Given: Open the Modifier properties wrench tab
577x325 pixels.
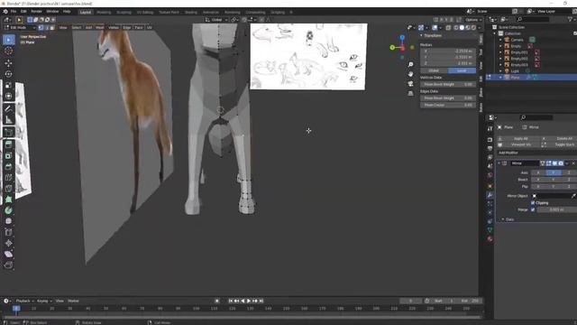Looking at the screenshot, I should [490, 195].
